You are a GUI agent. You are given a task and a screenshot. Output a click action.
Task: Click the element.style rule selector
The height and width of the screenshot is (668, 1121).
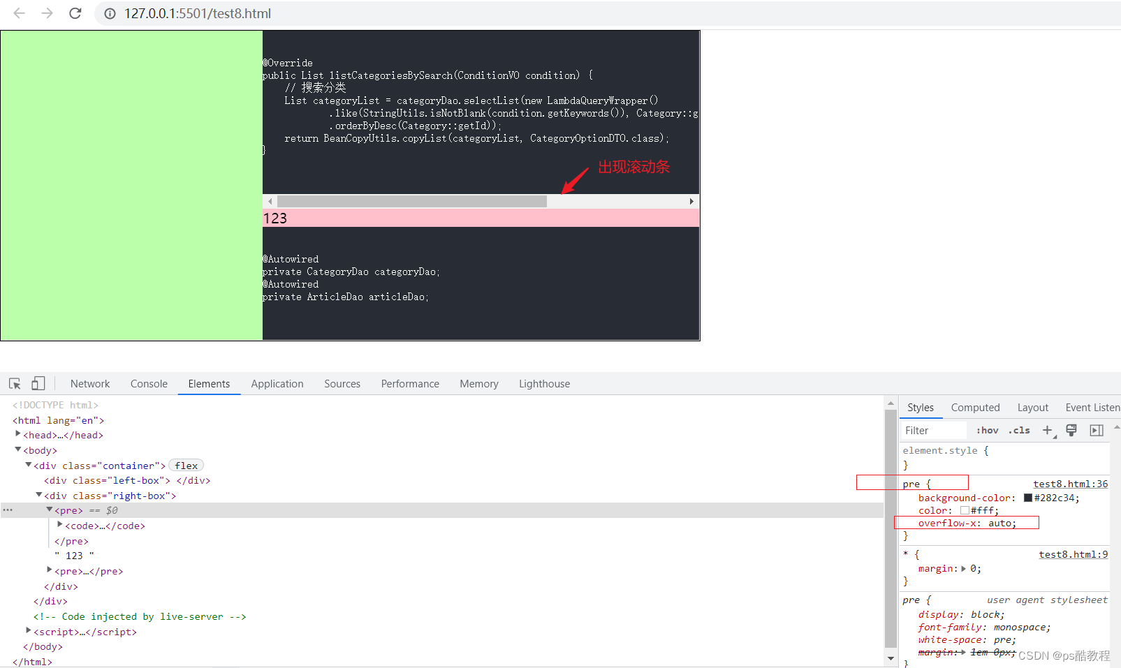pos(940,450)
